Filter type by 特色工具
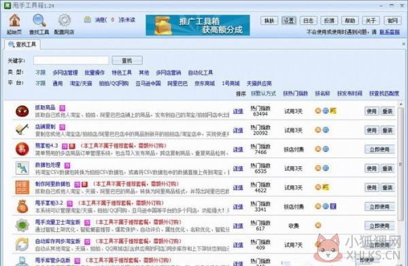Image resolution: width=408 pixels, height=266 pixels. [122, 73]
